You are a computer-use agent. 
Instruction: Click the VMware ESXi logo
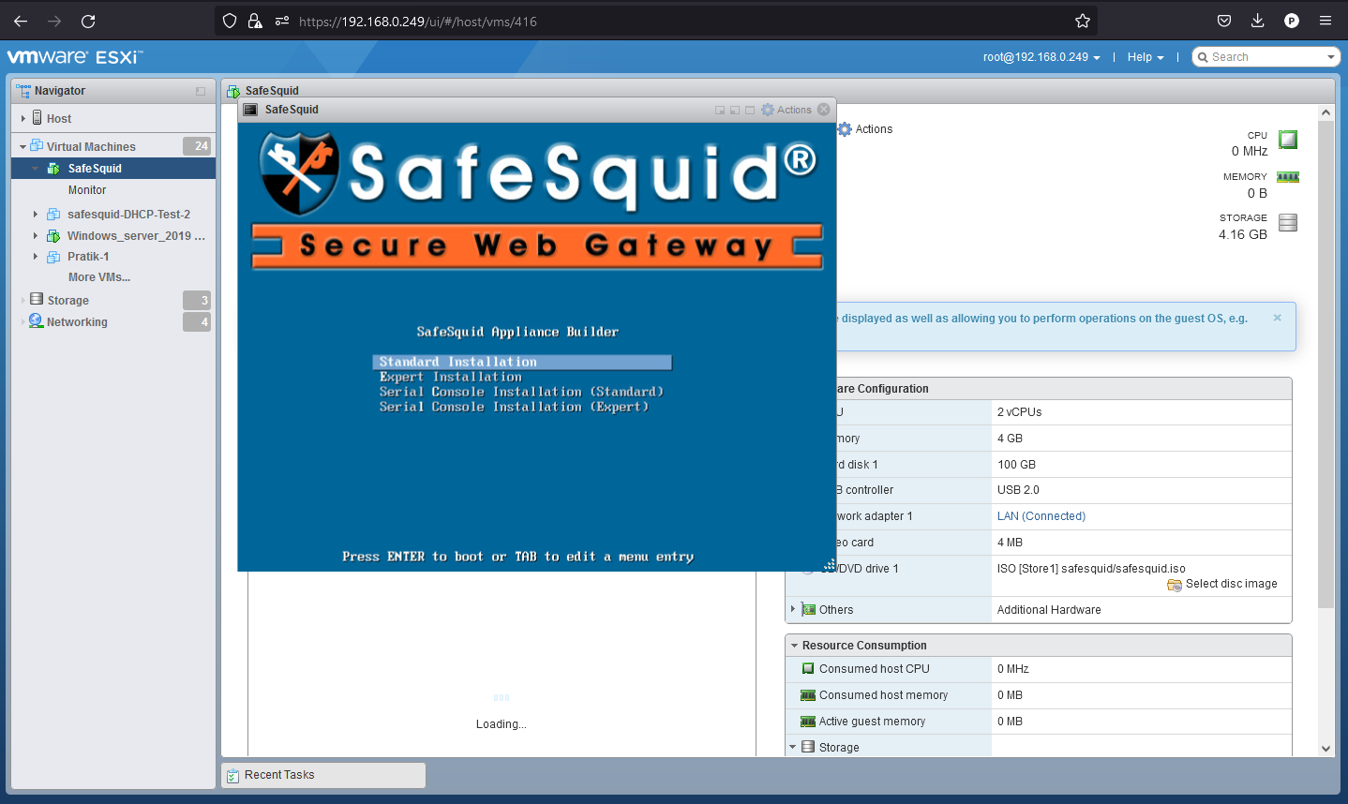75,56
